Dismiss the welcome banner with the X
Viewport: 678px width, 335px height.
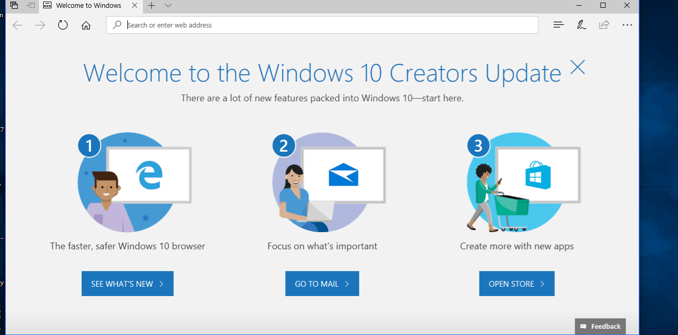[x=578, y=67]
